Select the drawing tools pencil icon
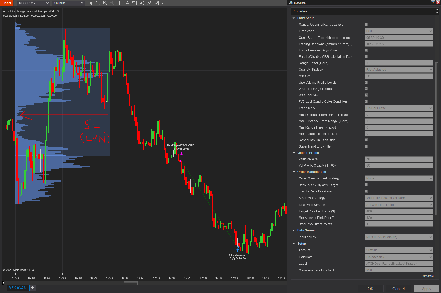Viewport: 441px width, 293px height. tap(98, 3)
